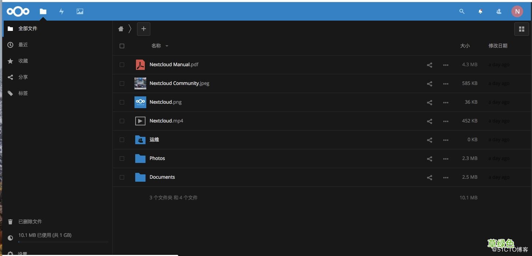Screen dimensions: 532x256
Task: Click the storage quota progress bar
Action: point(63,242)
